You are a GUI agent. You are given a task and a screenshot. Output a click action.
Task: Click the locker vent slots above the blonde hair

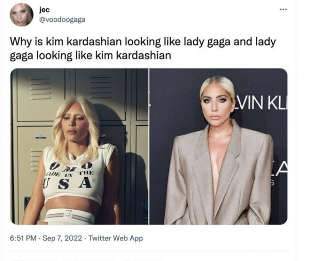[100, 87]
